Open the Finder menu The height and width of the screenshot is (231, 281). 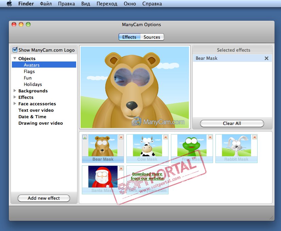point(26,4)
